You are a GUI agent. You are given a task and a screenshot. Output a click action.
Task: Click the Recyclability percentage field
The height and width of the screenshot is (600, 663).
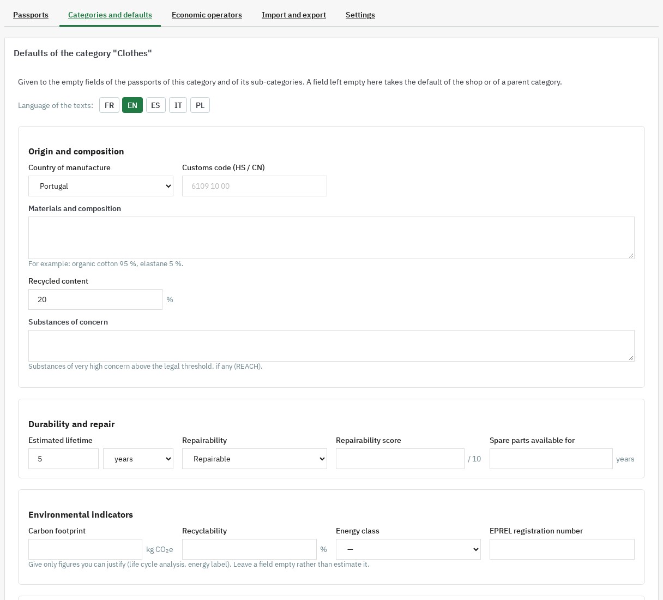point(249,549)
